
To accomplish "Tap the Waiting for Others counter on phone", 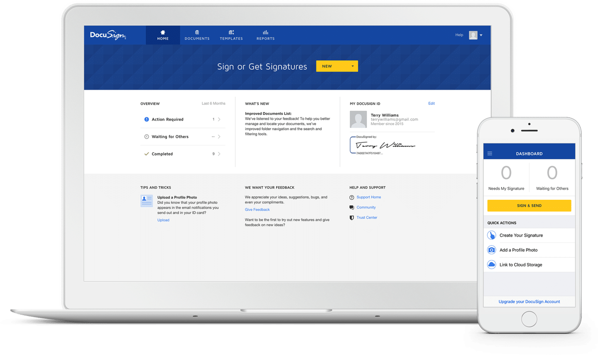I will (x=552, y=177).
